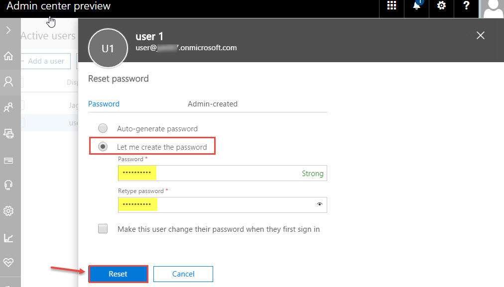Toggle password visibility eye icon
504x287 pixels.
320,204
